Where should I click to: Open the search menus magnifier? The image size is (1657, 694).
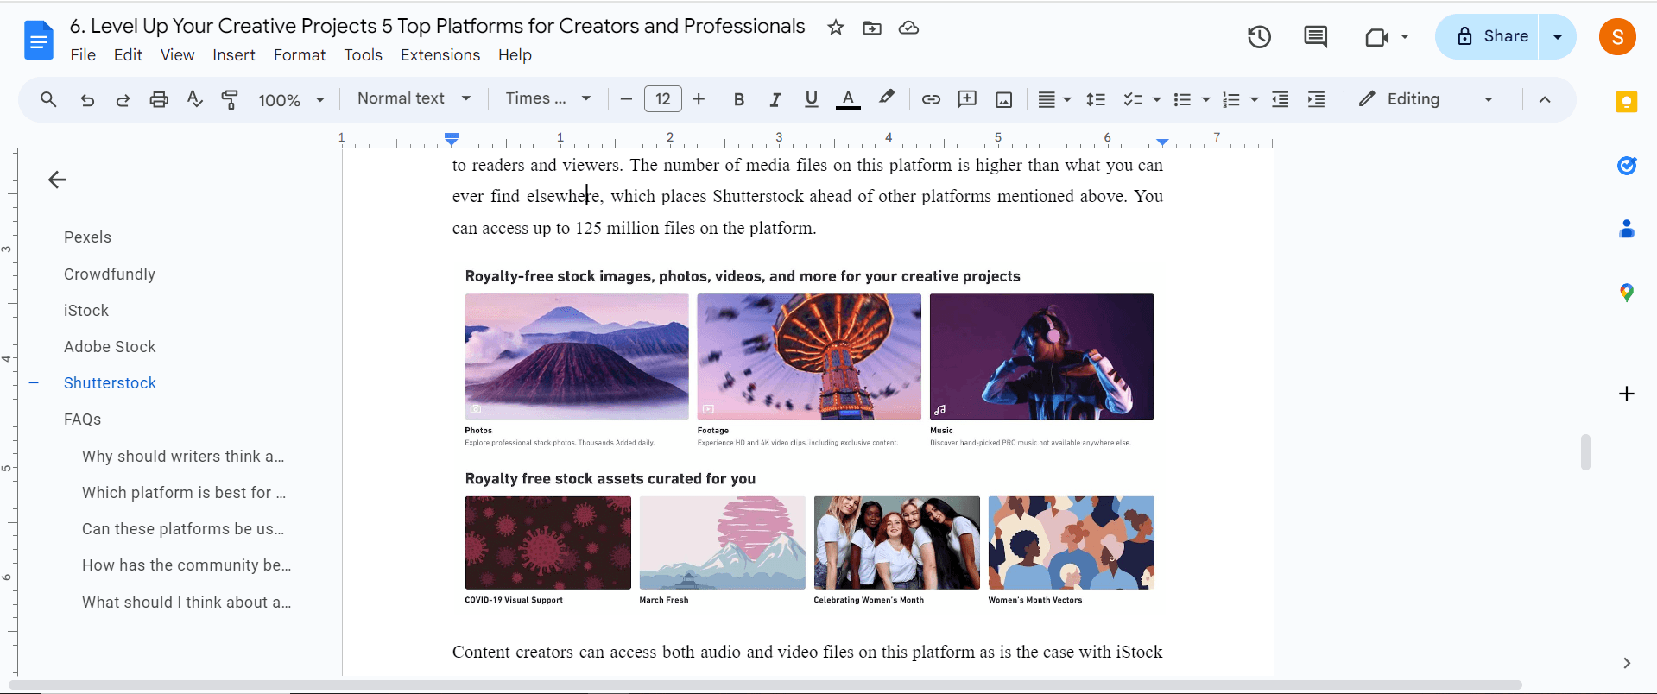pos(48,99)
